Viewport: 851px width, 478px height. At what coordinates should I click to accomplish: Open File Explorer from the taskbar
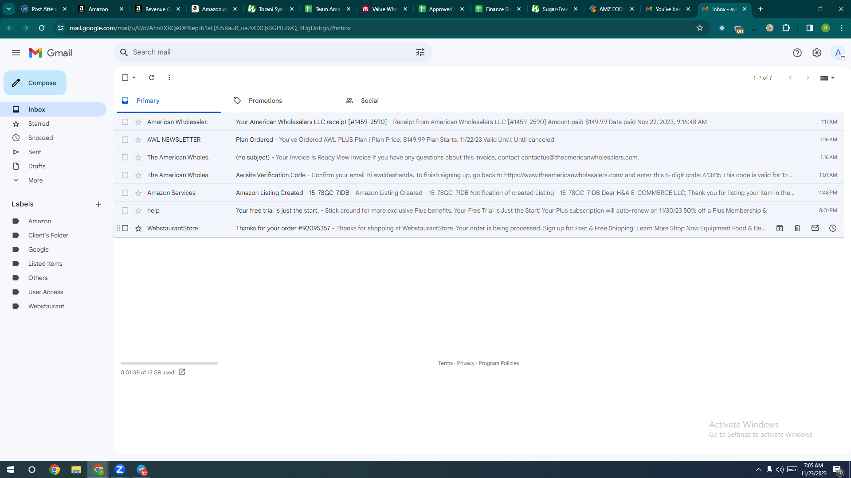[76, 470]
